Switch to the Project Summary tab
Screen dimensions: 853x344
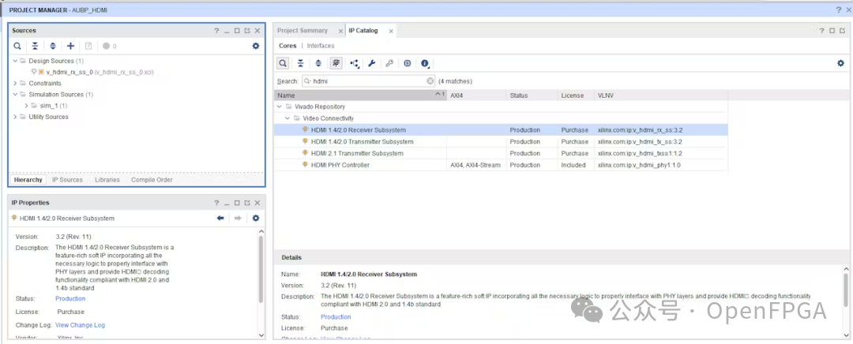click(x=302, y=31)
